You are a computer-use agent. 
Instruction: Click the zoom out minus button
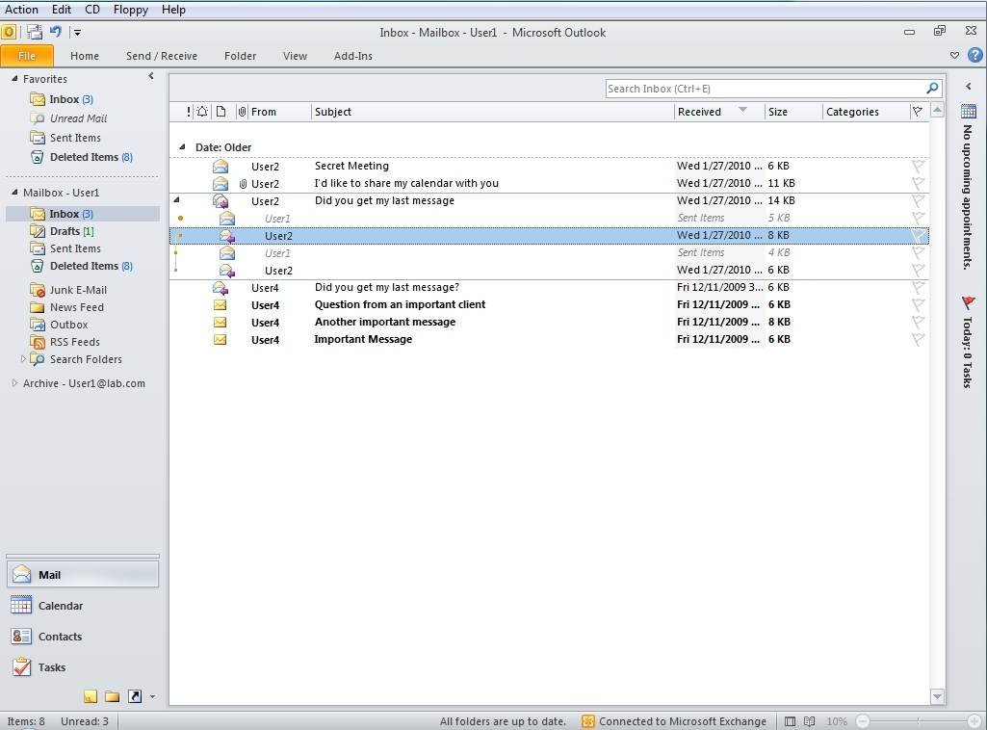863,721
